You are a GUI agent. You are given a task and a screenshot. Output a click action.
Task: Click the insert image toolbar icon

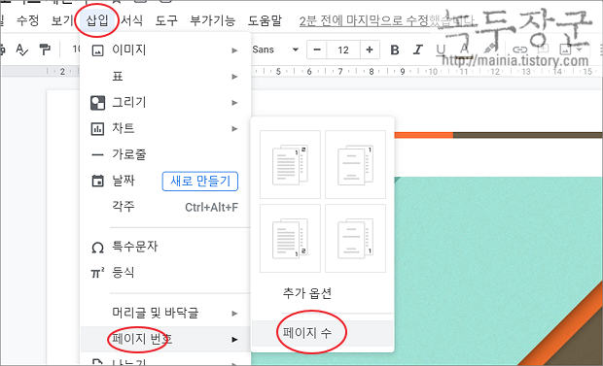coord(565,50)
